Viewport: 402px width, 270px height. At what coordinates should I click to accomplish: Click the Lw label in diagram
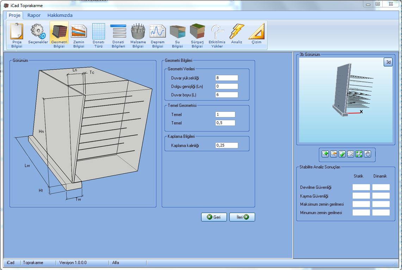coord(27,166)
